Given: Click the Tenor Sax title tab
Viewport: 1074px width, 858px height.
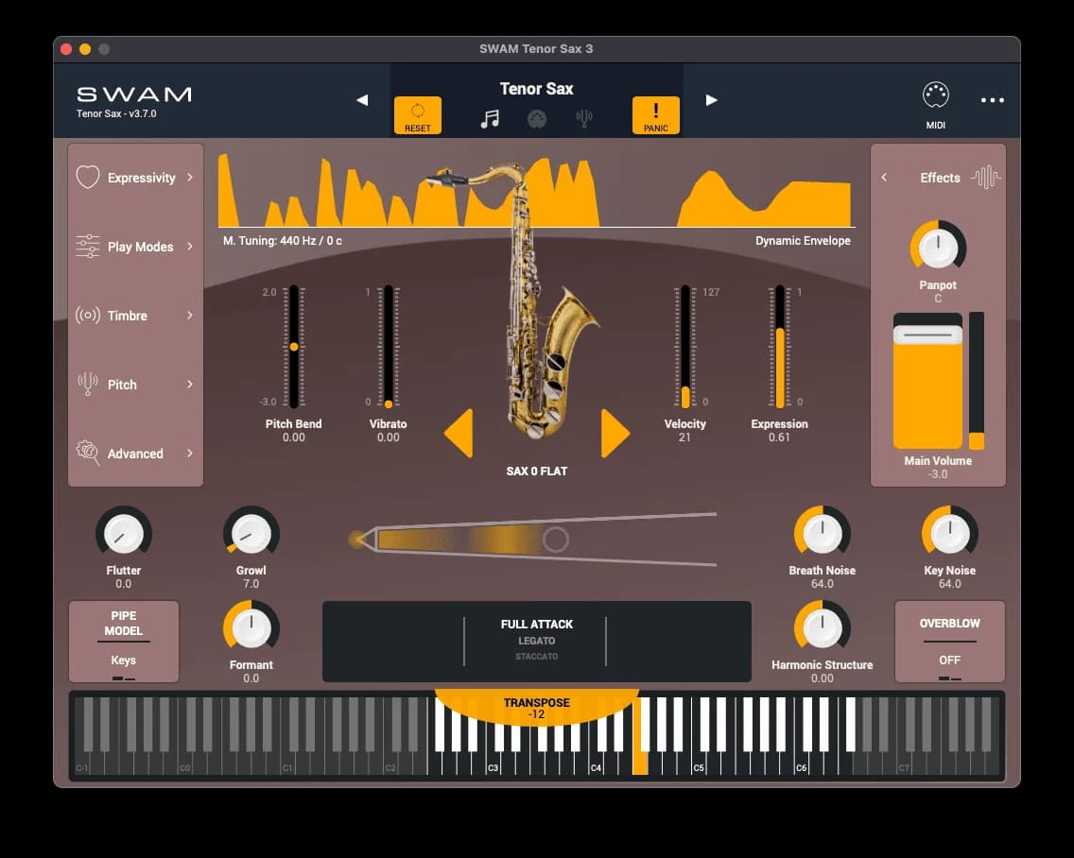Looking at the screenshot, I should point(536,88).
